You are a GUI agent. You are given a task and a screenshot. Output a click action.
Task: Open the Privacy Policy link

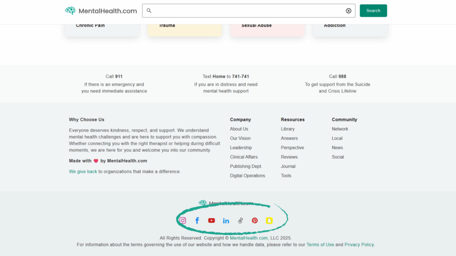[359, 244]
